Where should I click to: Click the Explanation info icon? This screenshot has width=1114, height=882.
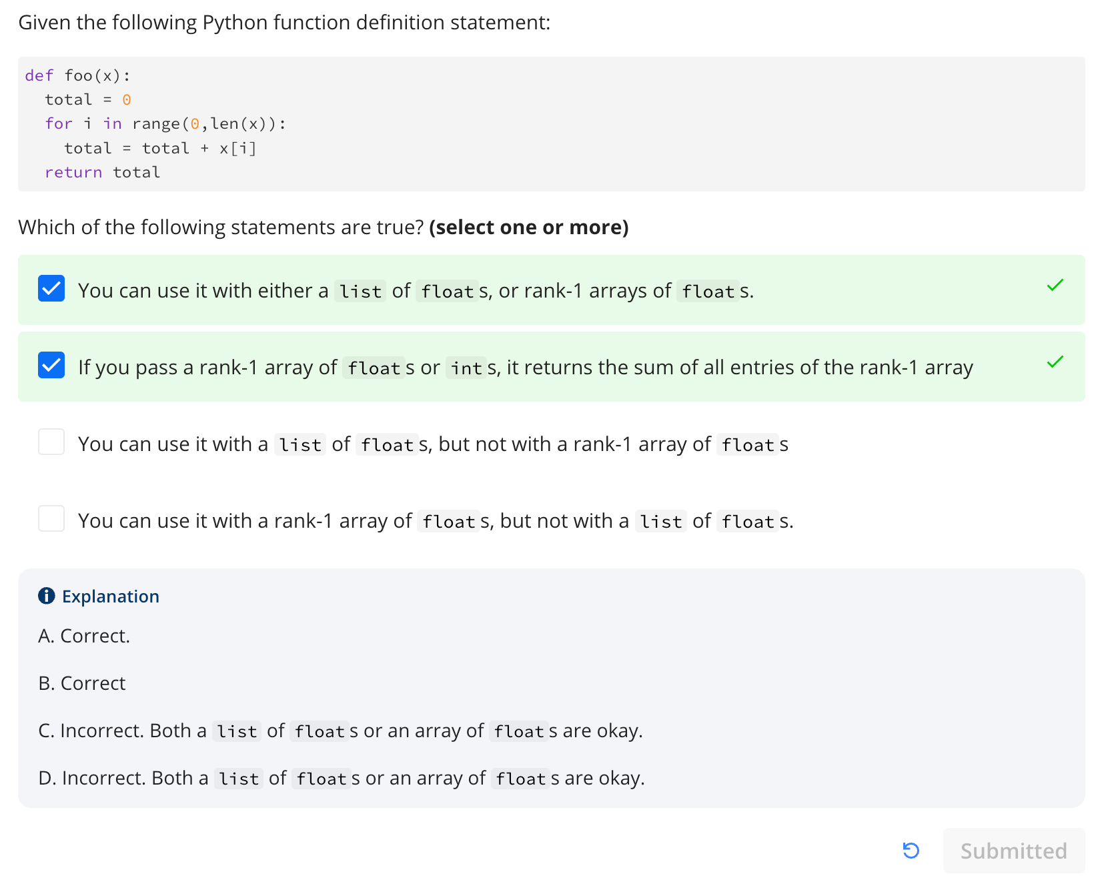[47, 596]
